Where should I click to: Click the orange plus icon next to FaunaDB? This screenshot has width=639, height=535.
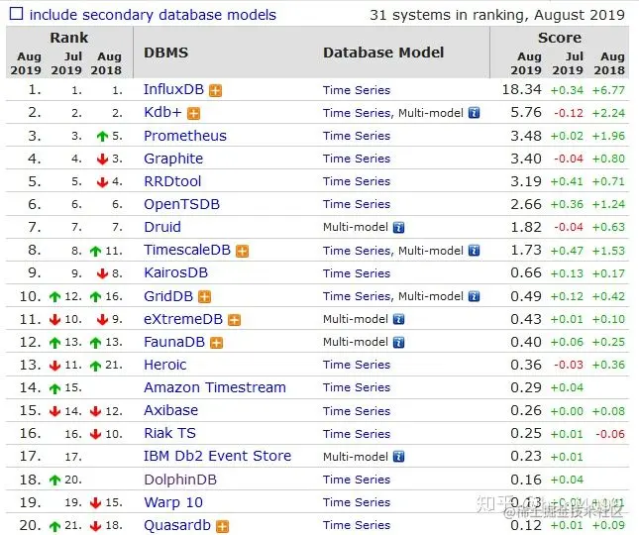216,343
